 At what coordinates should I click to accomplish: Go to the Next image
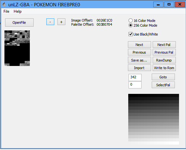coord(139,45)
